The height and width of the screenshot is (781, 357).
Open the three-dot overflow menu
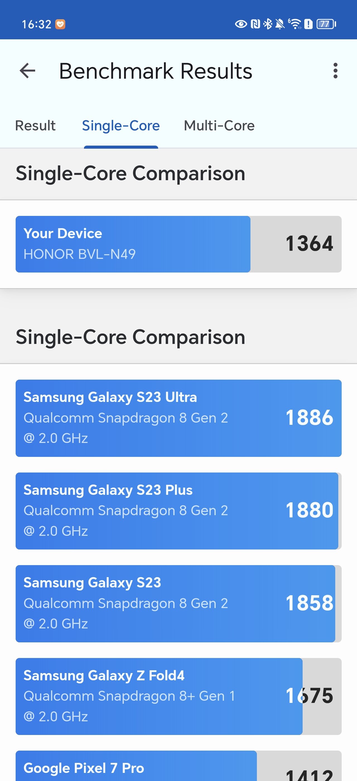[x=335, y=71]
